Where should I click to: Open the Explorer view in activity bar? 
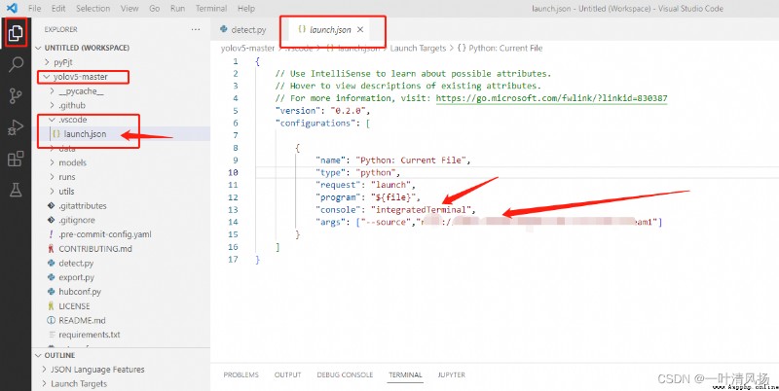[16, 33]
